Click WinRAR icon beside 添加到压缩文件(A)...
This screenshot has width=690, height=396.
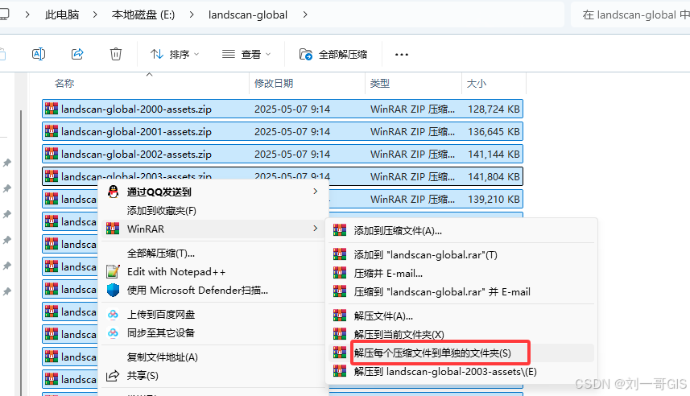tap(340, 230)
